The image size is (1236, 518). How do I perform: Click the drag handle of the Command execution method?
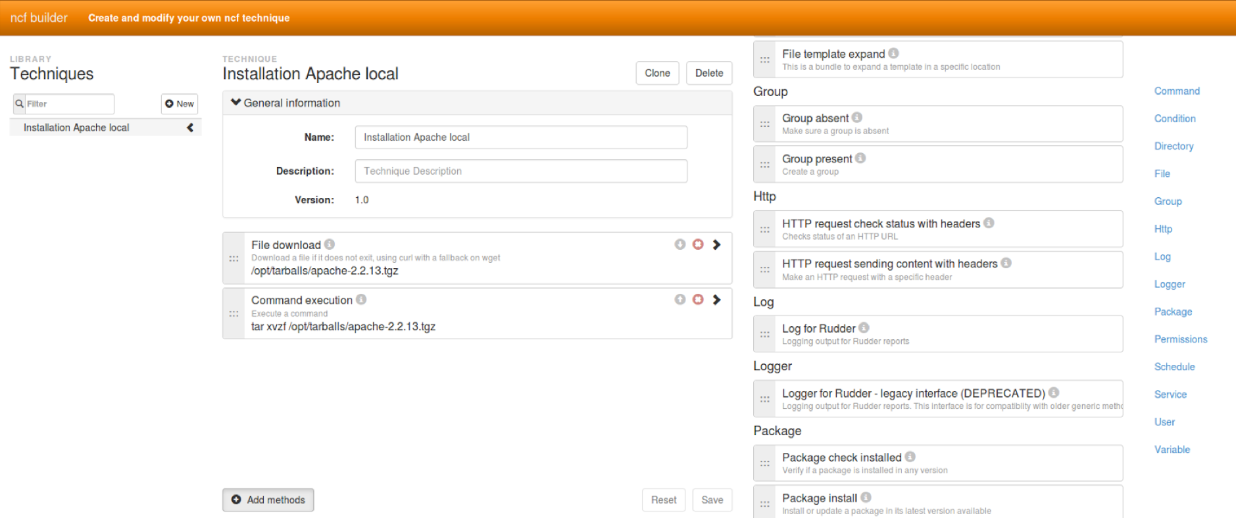point(234,314)
